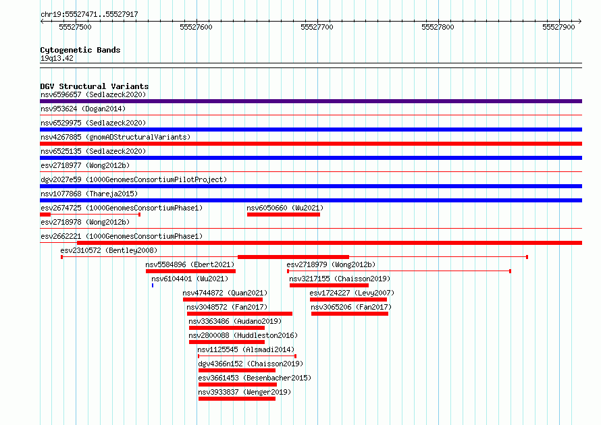Select the 19q13.42 band label

click(x=57, y=58)
